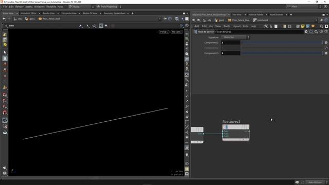329x185 pixels.
Task: Click network editor find node magnifier
Action: click(321, 26)
